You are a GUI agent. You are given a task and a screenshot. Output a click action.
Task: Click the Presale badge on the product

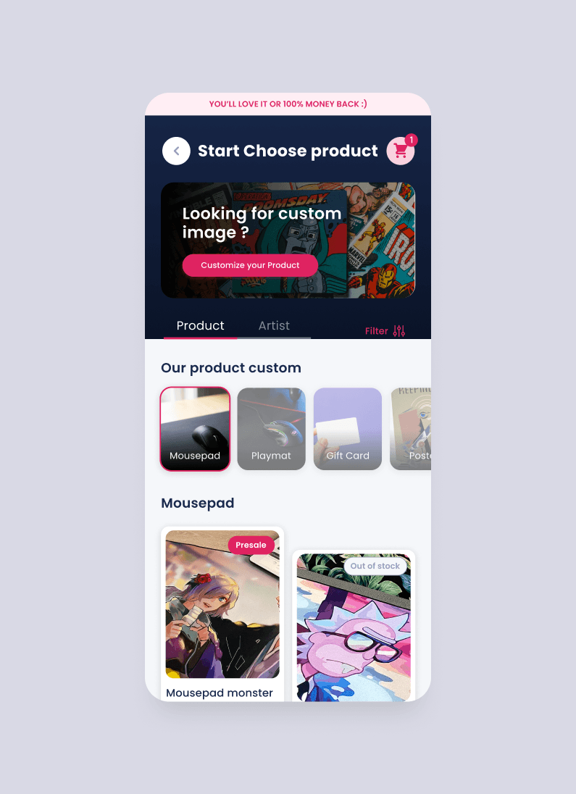coord(251,545)
